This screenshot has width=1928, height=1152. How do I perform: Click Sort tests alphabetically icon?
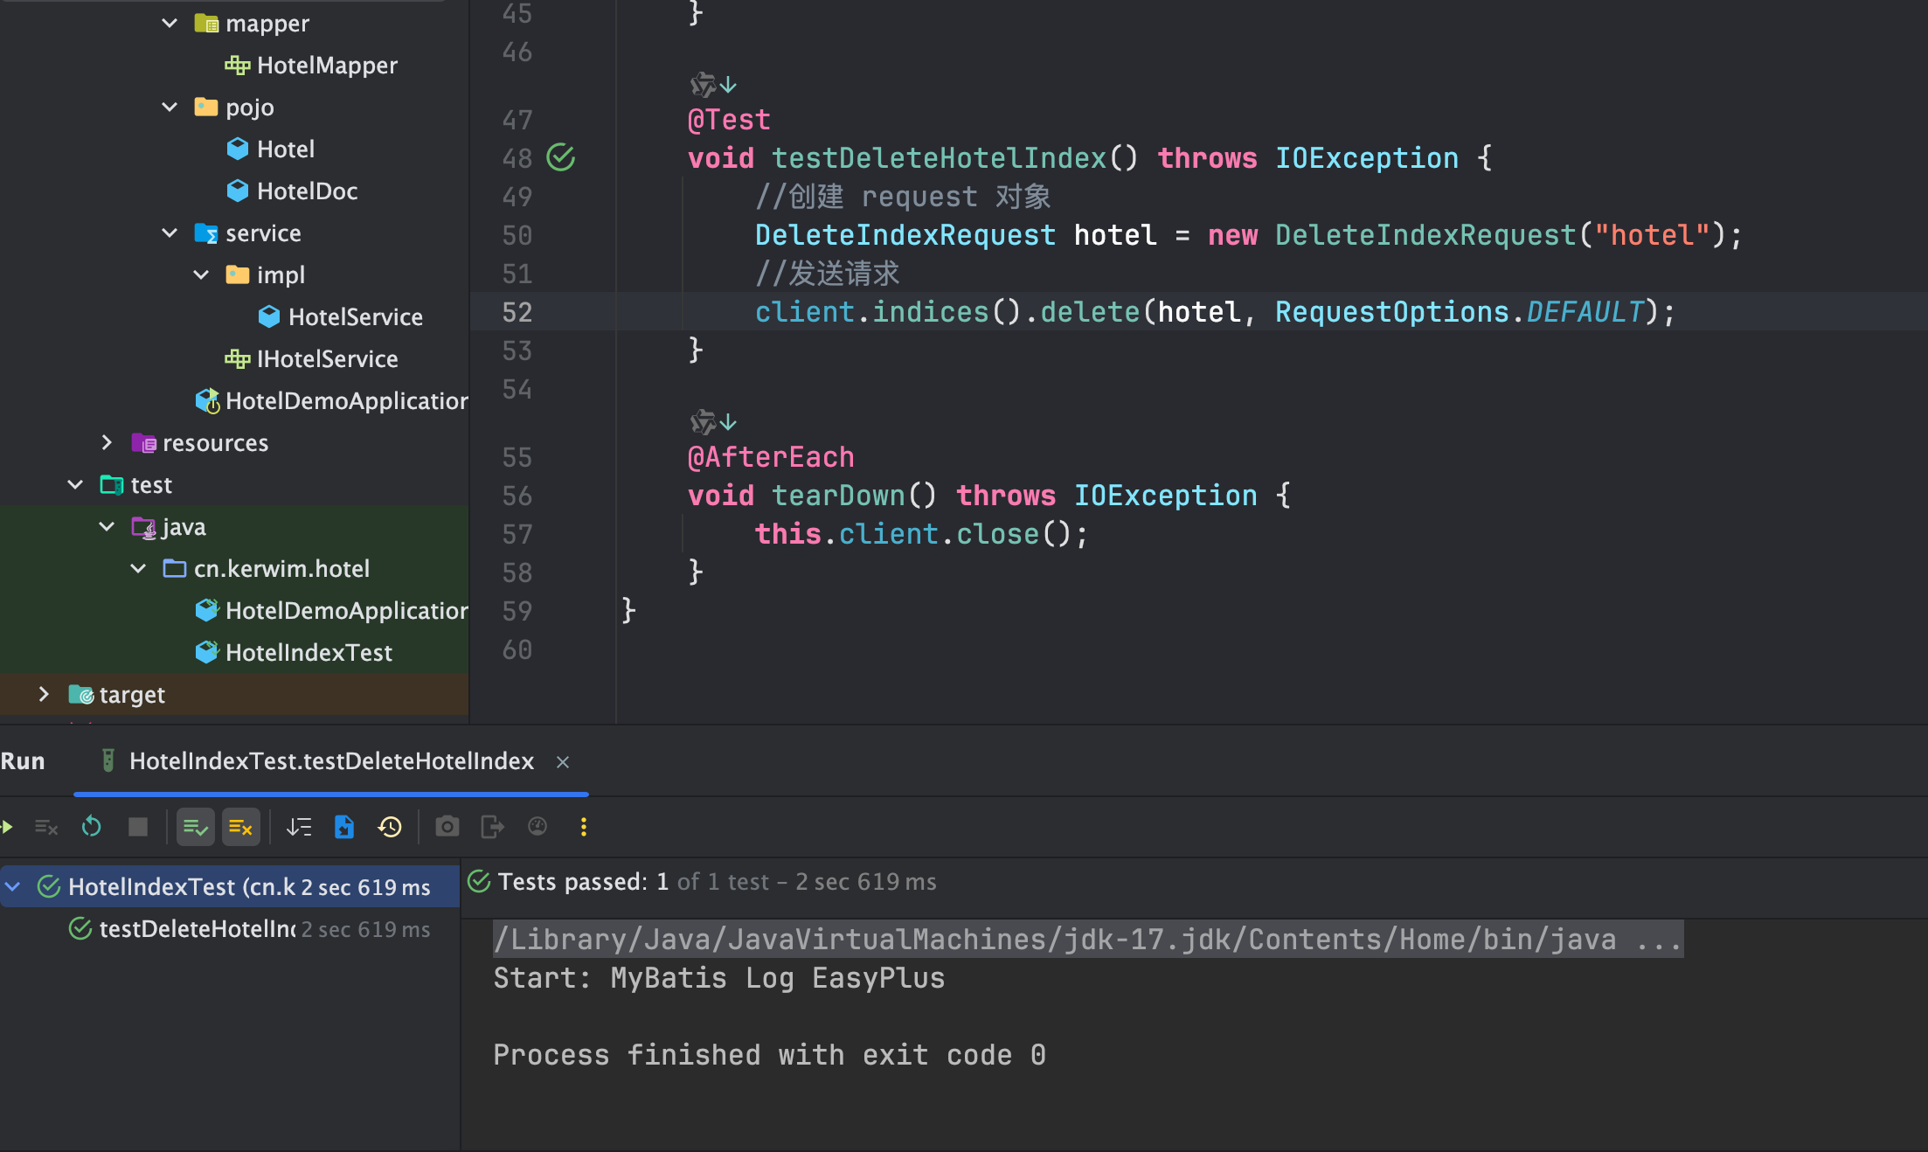[x=299, y=827]
